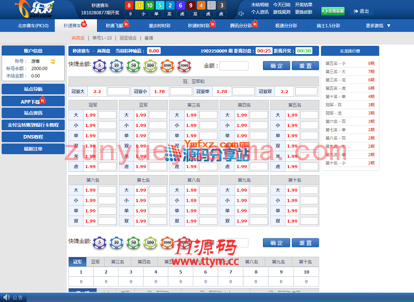Screen dimensions: 414x302
Task: Click the bottom row 5 chip
Action: tap(100, 243)
